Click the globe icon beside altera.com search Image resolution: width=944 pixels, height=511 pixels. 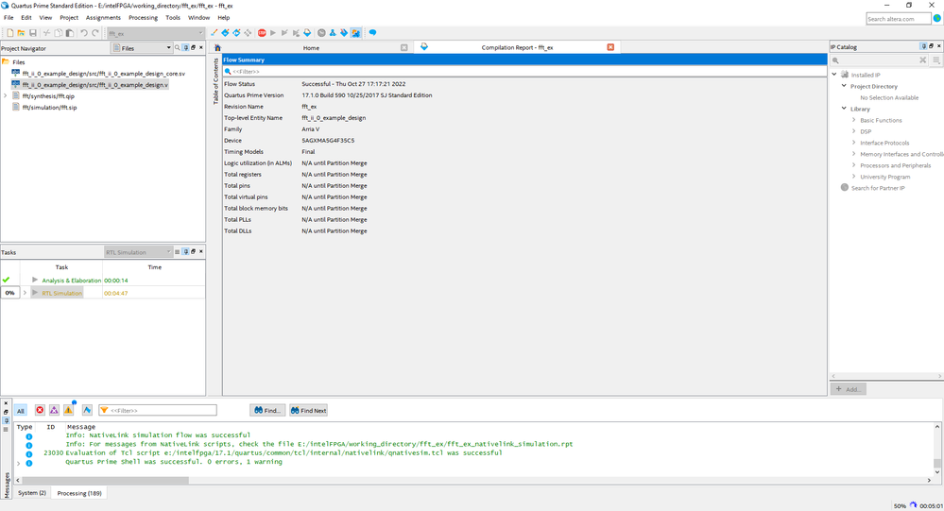pos(937,19)
